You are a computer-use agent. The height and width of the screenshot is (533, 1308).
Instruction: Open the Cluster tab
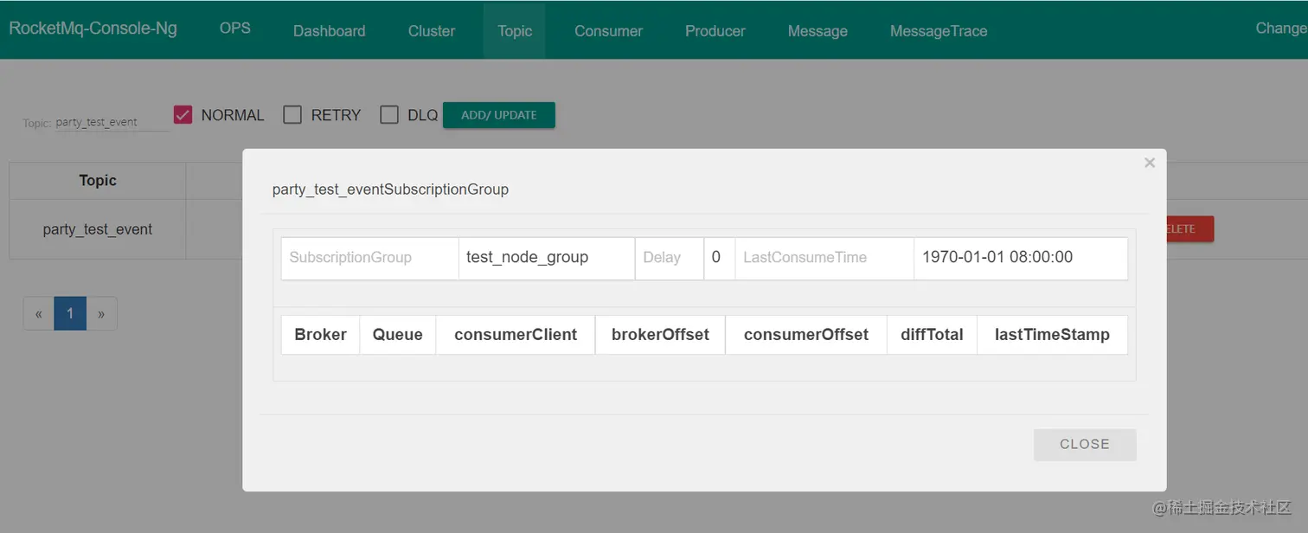click(432, 31)
